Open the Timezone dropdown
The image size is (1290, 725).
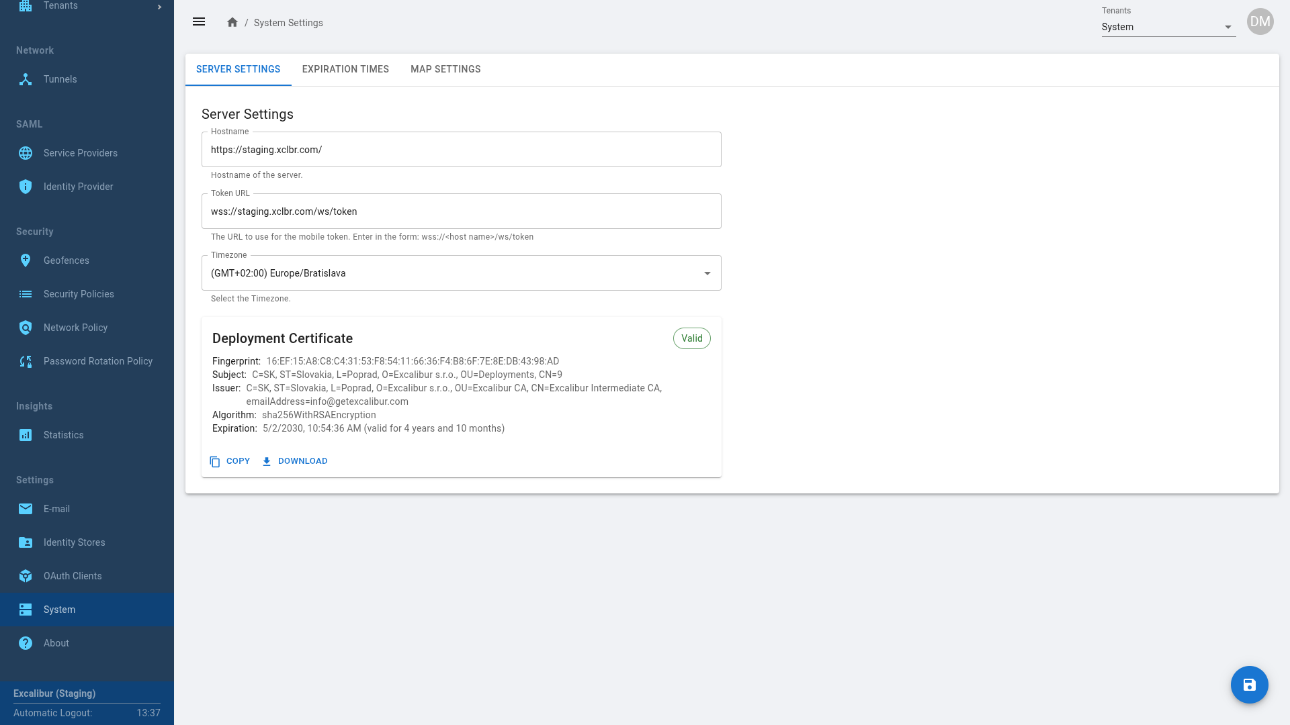click(461, 273)
